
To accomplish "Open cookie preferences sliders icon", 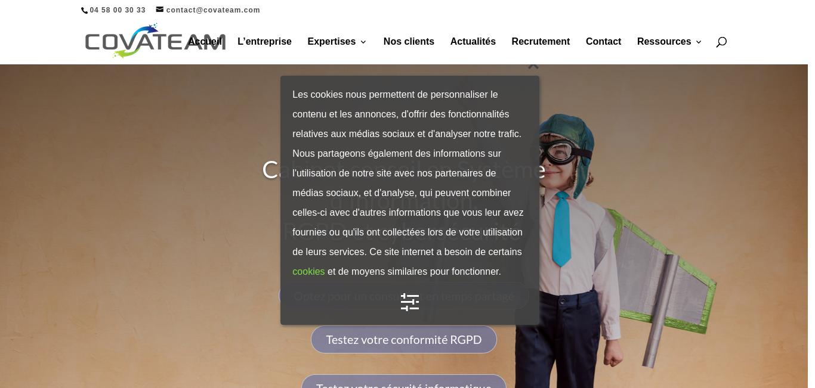I will (410, 302).
